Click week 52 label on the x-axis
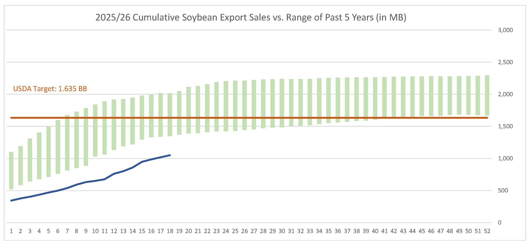 click(x=487, y=231)
